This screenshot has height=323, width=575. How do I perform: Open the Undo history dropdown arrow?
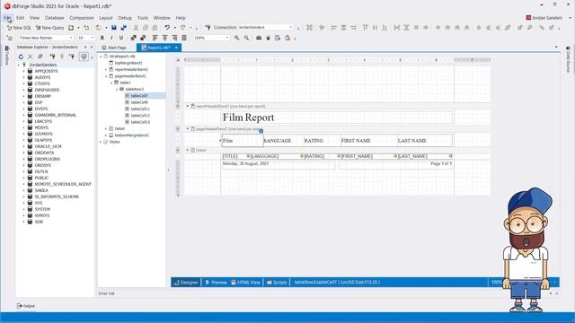click(175, 28)
